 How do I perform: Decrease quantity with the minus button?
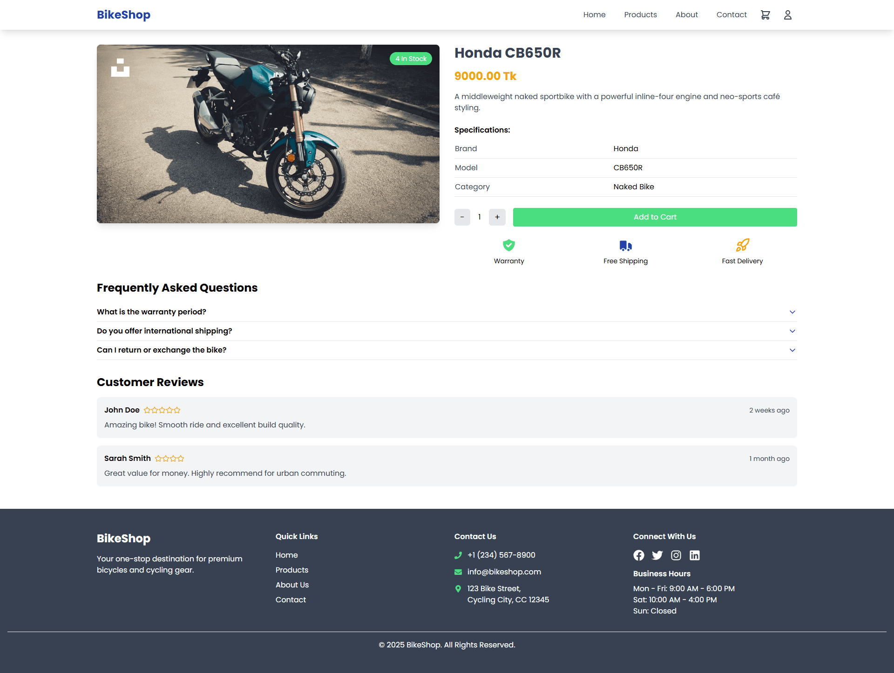tap(462, 217)
